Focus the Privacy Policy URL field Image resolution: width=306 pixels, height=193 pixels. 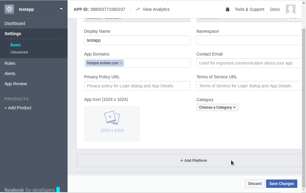tap(137, 86)
